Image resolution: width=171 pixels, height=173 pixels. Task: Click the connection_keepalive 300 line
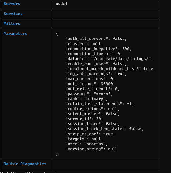click(x=98, y=49)
